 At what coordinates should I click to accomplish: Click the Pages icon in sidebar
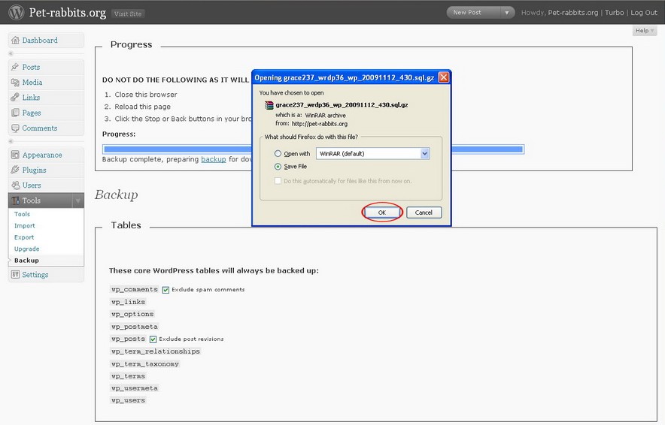(15, 113)
